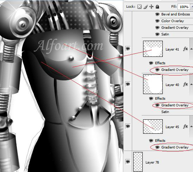
Task: Select the Layer 41 name
Action: coord(172,49)
